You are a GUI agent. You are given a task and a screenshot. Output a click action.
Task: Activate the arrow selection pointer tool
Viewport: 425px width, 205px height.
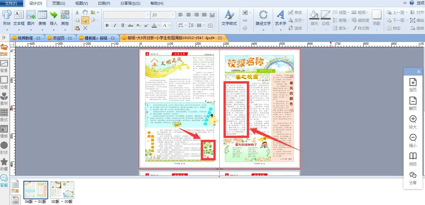(x=85, y=20)
